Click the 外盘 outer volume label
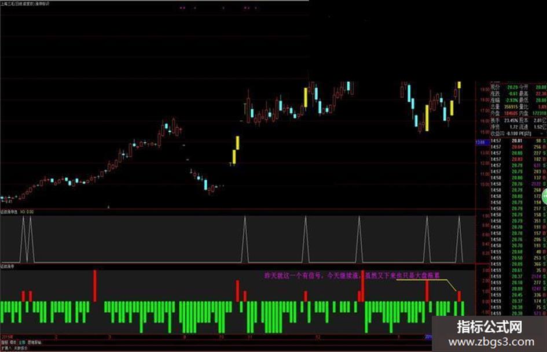The height and width of the screenshot is (352, 547). (x=495, y=113)
